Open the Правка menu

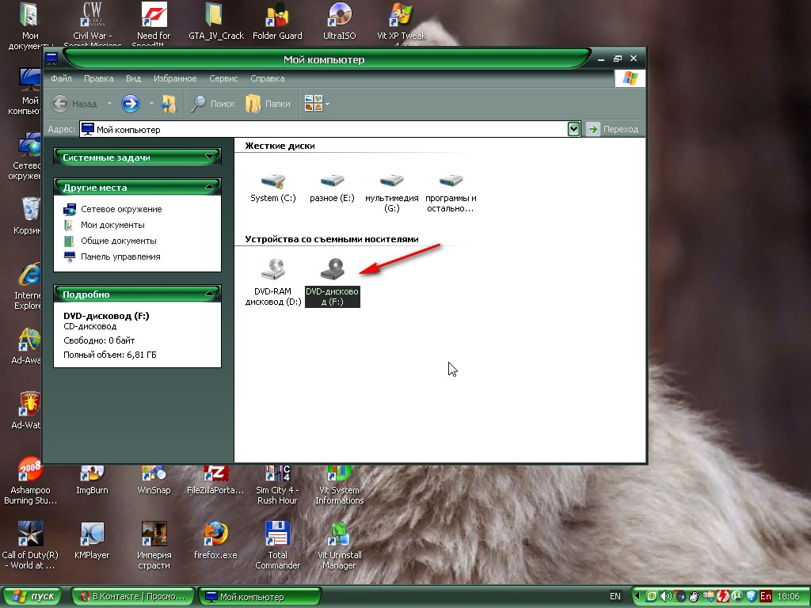click(98, 78)
